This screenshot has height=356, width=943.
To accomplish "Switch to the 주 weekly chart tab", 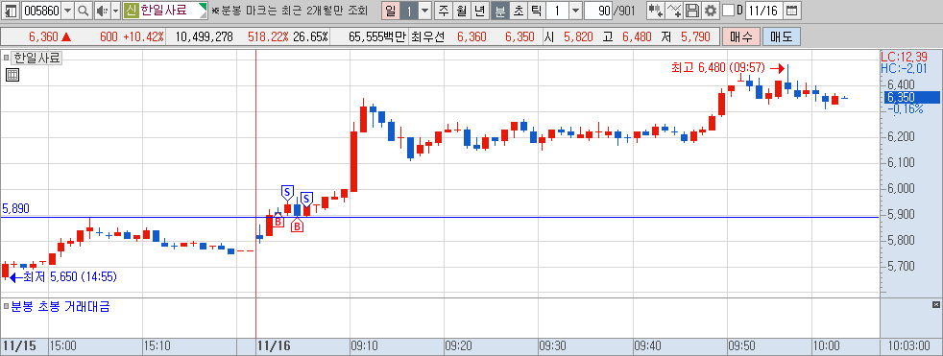I will click(444, 11).
